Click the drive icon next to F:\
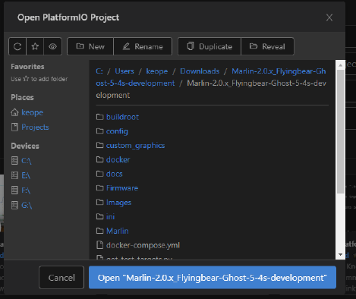 (14, 190)
